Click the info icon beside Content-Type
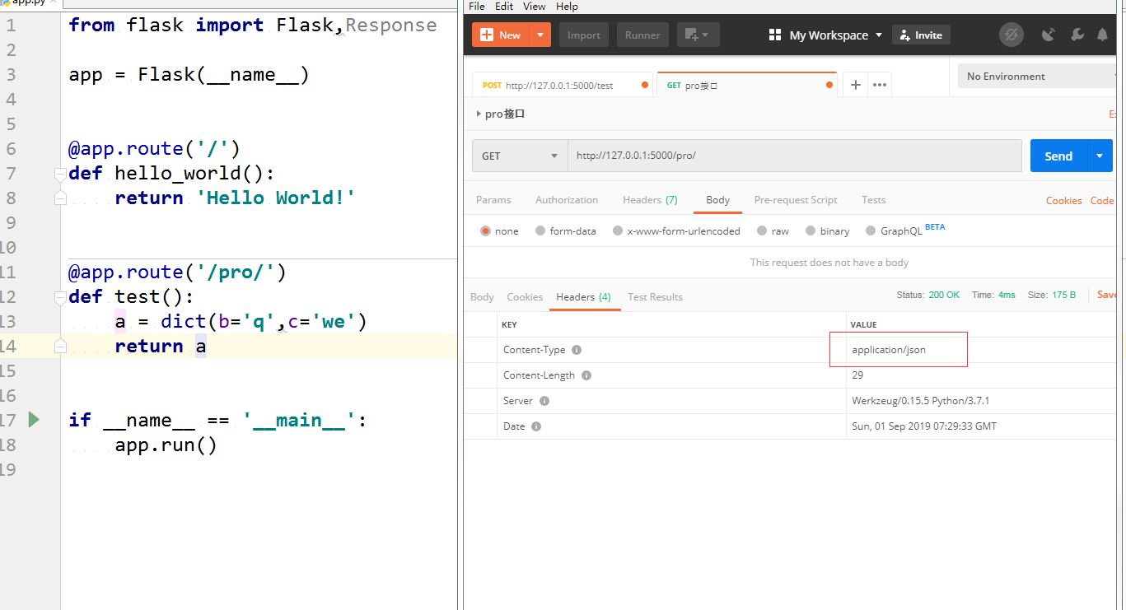 point(577,350)
